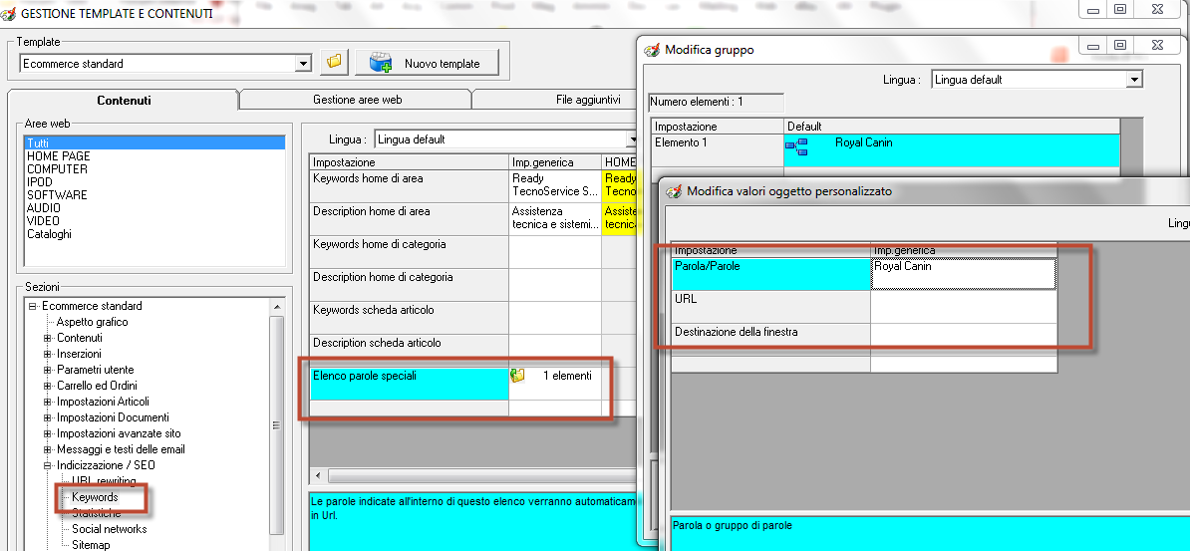Image resolution: width=1190 pixels, height=551 pixels.
Task: Switch to the Gestione aree web tab
Action: pos(358,100)
